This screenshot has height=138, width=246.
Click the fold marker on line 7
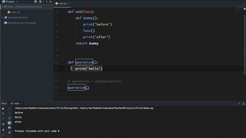pyautogui.click(x=66, y=43)
